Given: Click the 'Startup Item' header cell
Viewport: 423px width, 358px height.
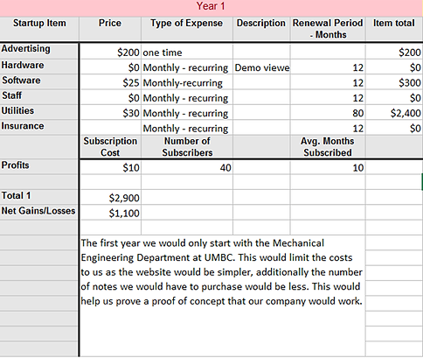Looking at the screenshot, I should [39, 29].
